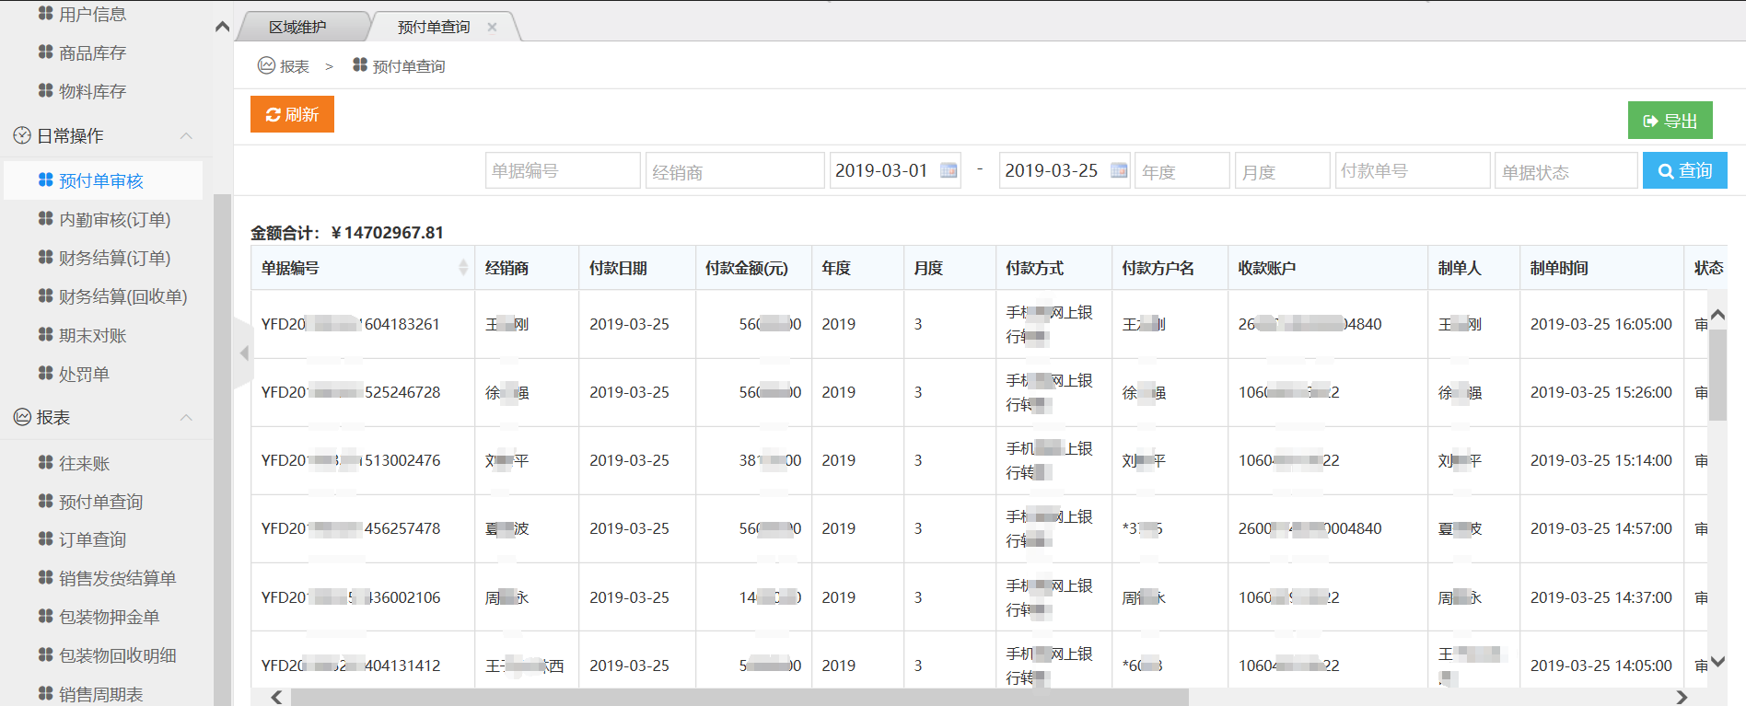This screenshot has height=706, width=1746.
Task: Switch to the 区域维护 tab
Action: (x=297, y=27)
